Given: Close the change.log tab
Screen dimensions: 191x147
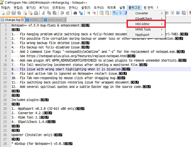Looking at the screenshot, I should [x=22, y=20].
